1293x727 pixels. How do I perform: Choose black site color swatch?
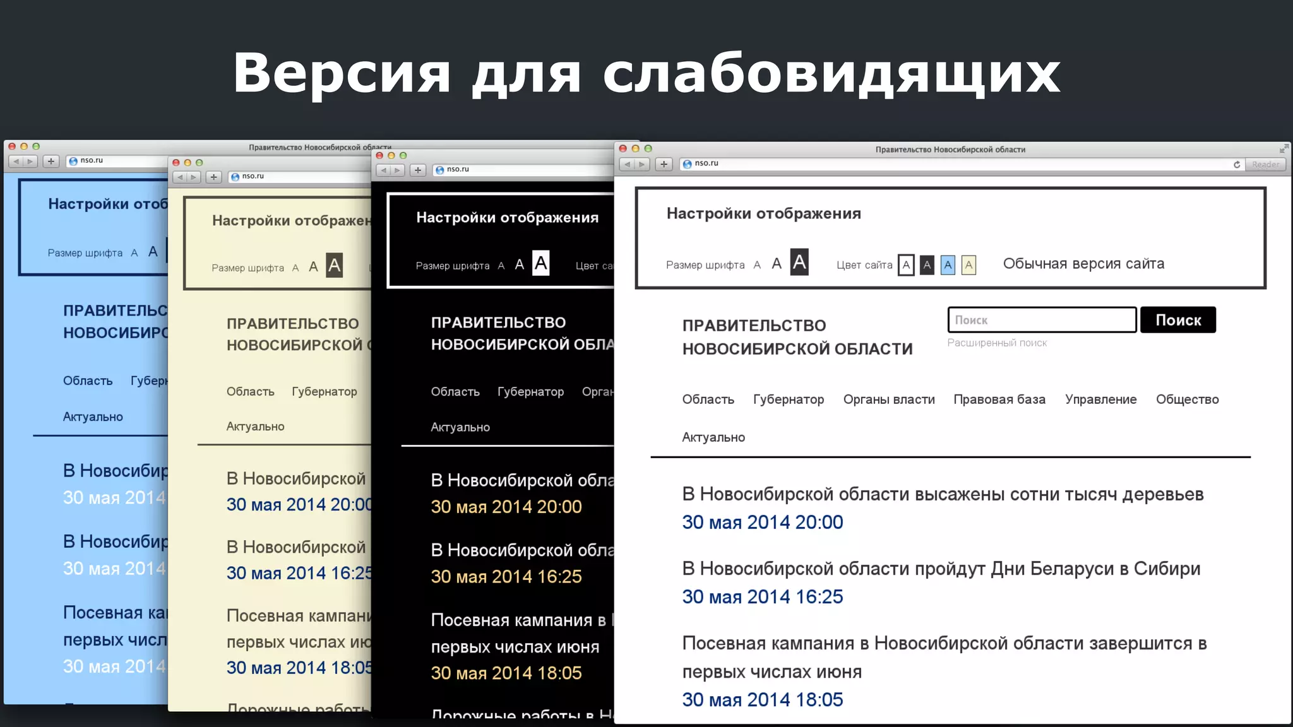[927, 265]
